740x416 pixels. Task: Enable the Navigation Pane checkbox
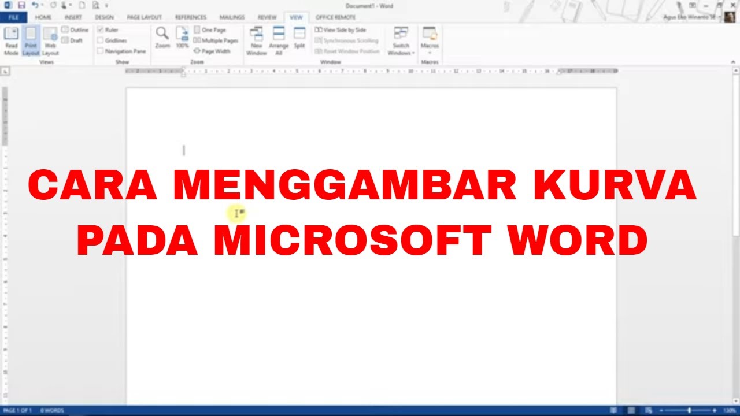(x=101, y=51)
